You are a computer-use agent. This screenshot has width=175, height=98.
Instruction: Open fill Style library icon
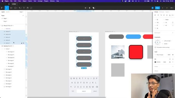[170, 59]
